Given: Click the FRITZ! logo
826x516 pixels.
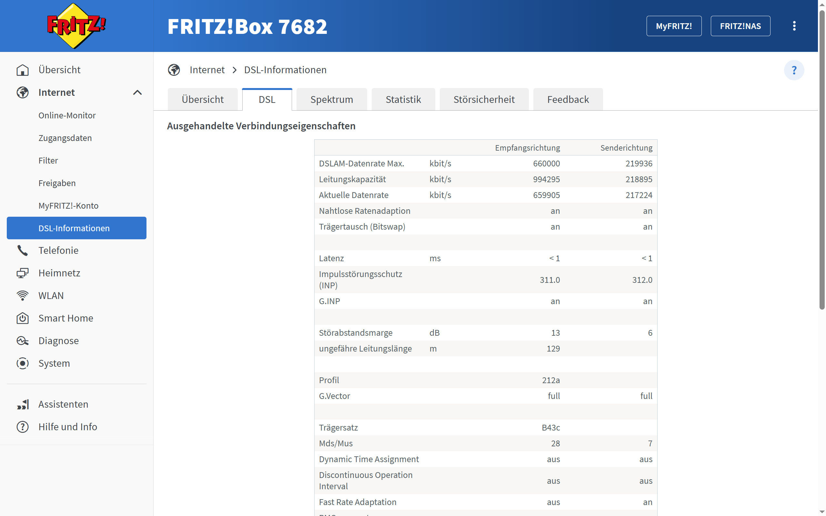Looking at the screenshot, I should click(x=76, y=26).
